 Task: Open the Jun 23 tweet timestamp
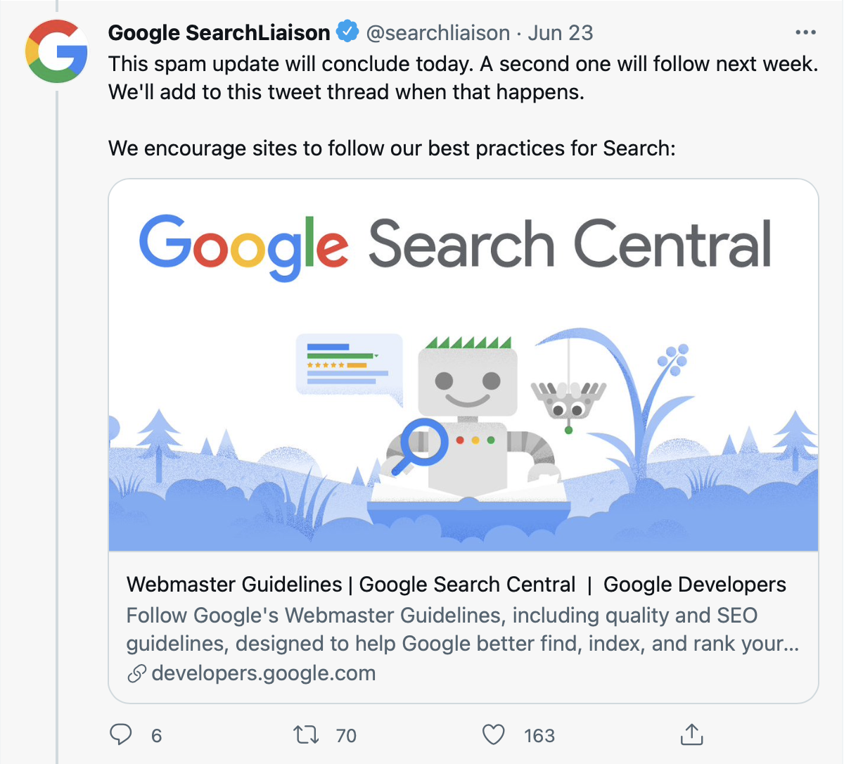[x=561, y=32]
